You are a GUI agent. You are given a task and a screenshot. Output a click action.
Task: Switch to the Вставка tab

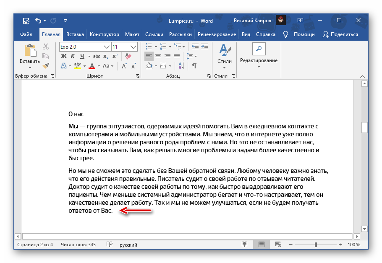click(75, 34)
